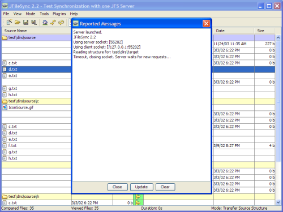The image size is (283, 212).
Task: Open the View menu
Action: (x=18, y=14)
